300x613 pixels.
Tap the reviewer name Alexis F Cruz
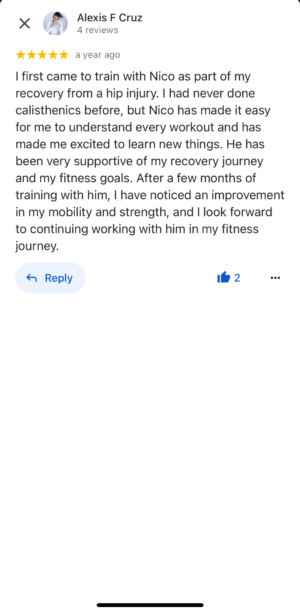click(x=110, y=17)
